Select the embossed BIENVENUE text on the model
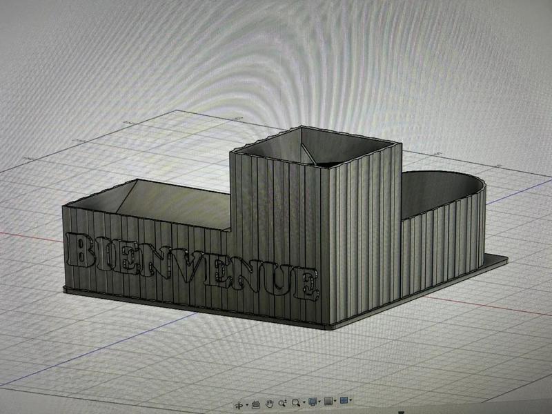This screenshot has width=552, height=414. 192,266
